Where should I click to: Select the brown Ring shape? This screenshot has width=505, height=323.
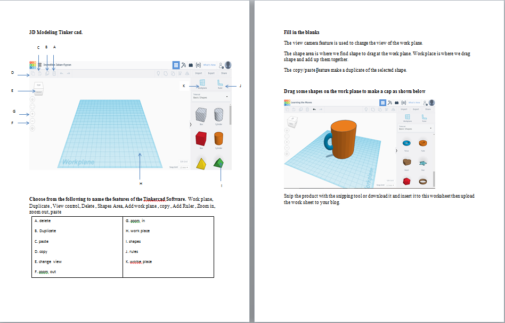tap(423, 181)
